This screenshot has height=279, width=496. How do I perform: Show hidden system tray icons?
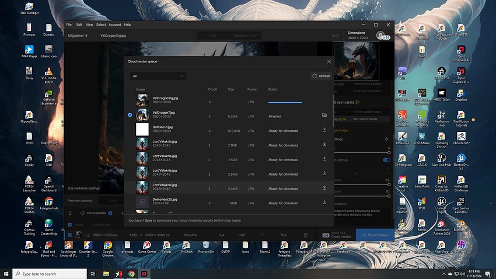[444, 274]
